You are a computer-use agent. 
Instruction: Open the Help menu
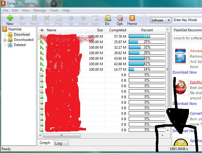click(x=66, y=10)
